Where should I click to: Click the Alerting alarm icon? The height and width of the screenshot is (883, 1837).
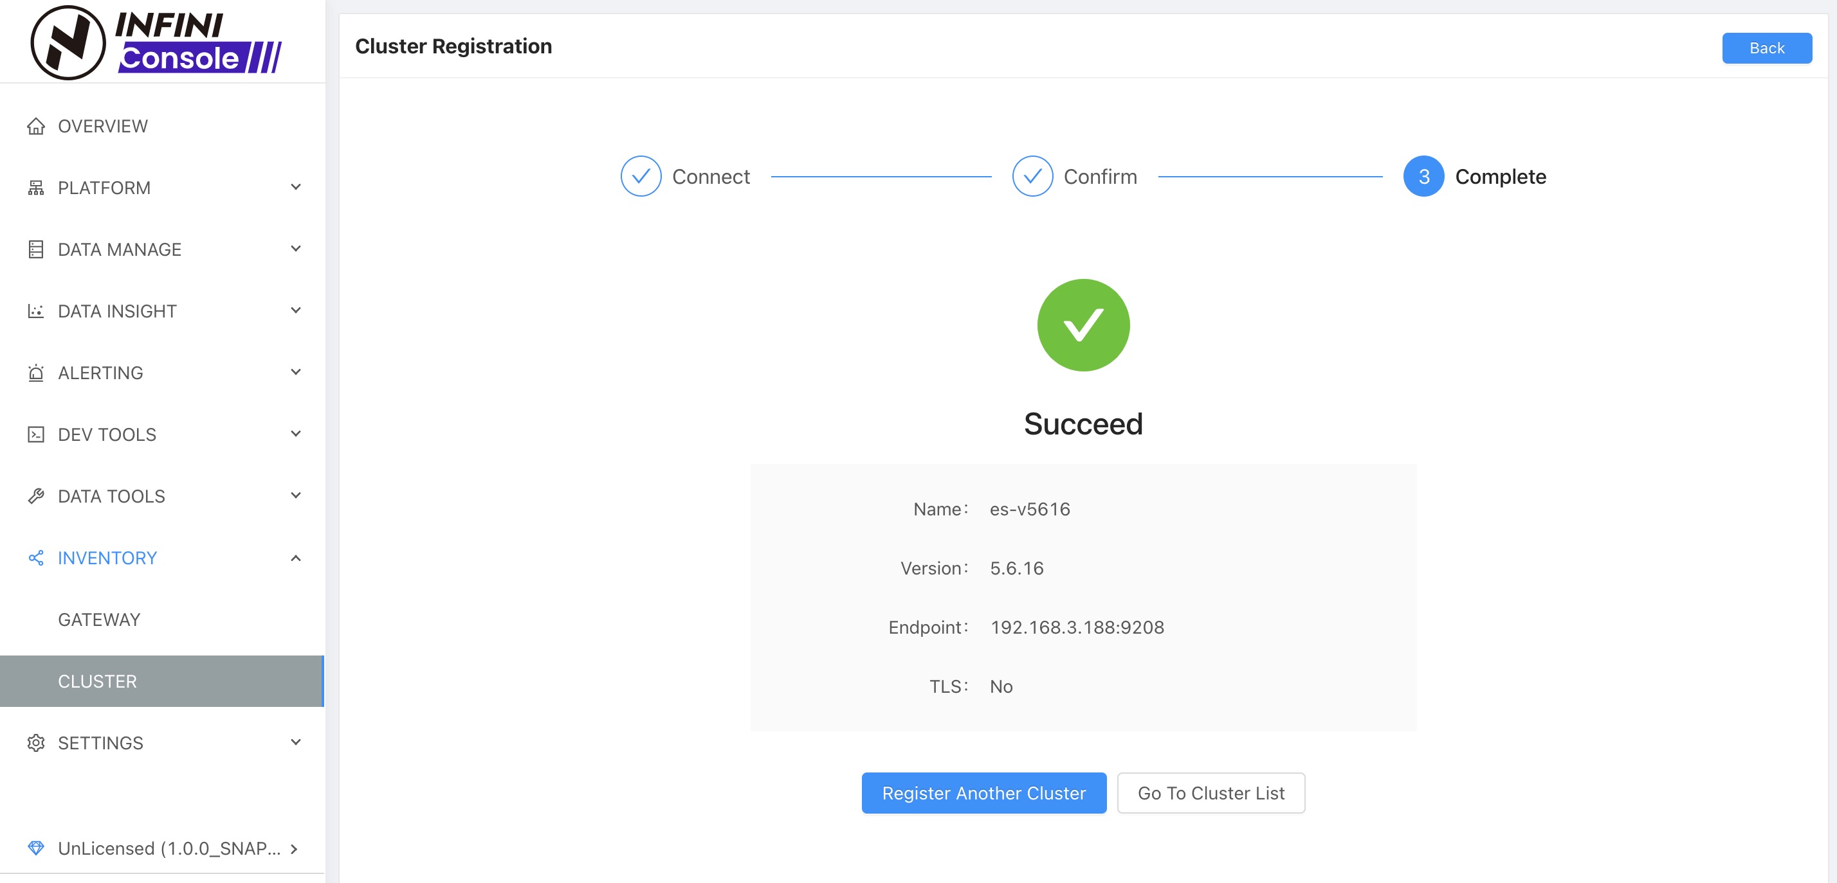35,373
